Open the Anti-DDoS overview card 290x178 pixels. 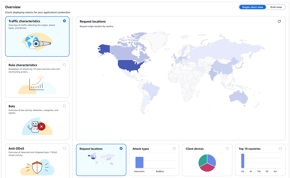(37, 161)
